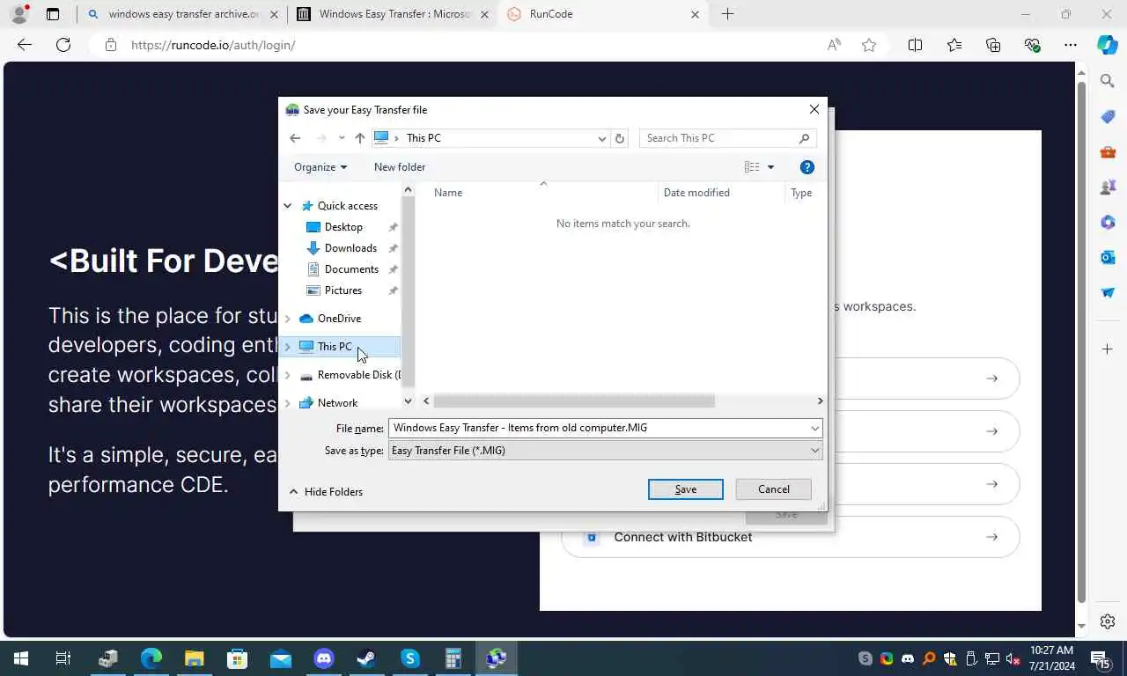
Task: Open the Save as type dropdown
Action: click(605, 451)
